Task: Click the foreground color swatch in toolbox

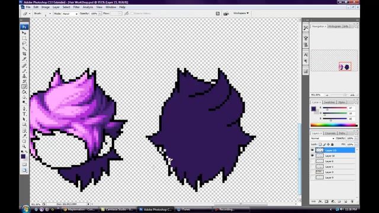Action: tap(23, 156)
